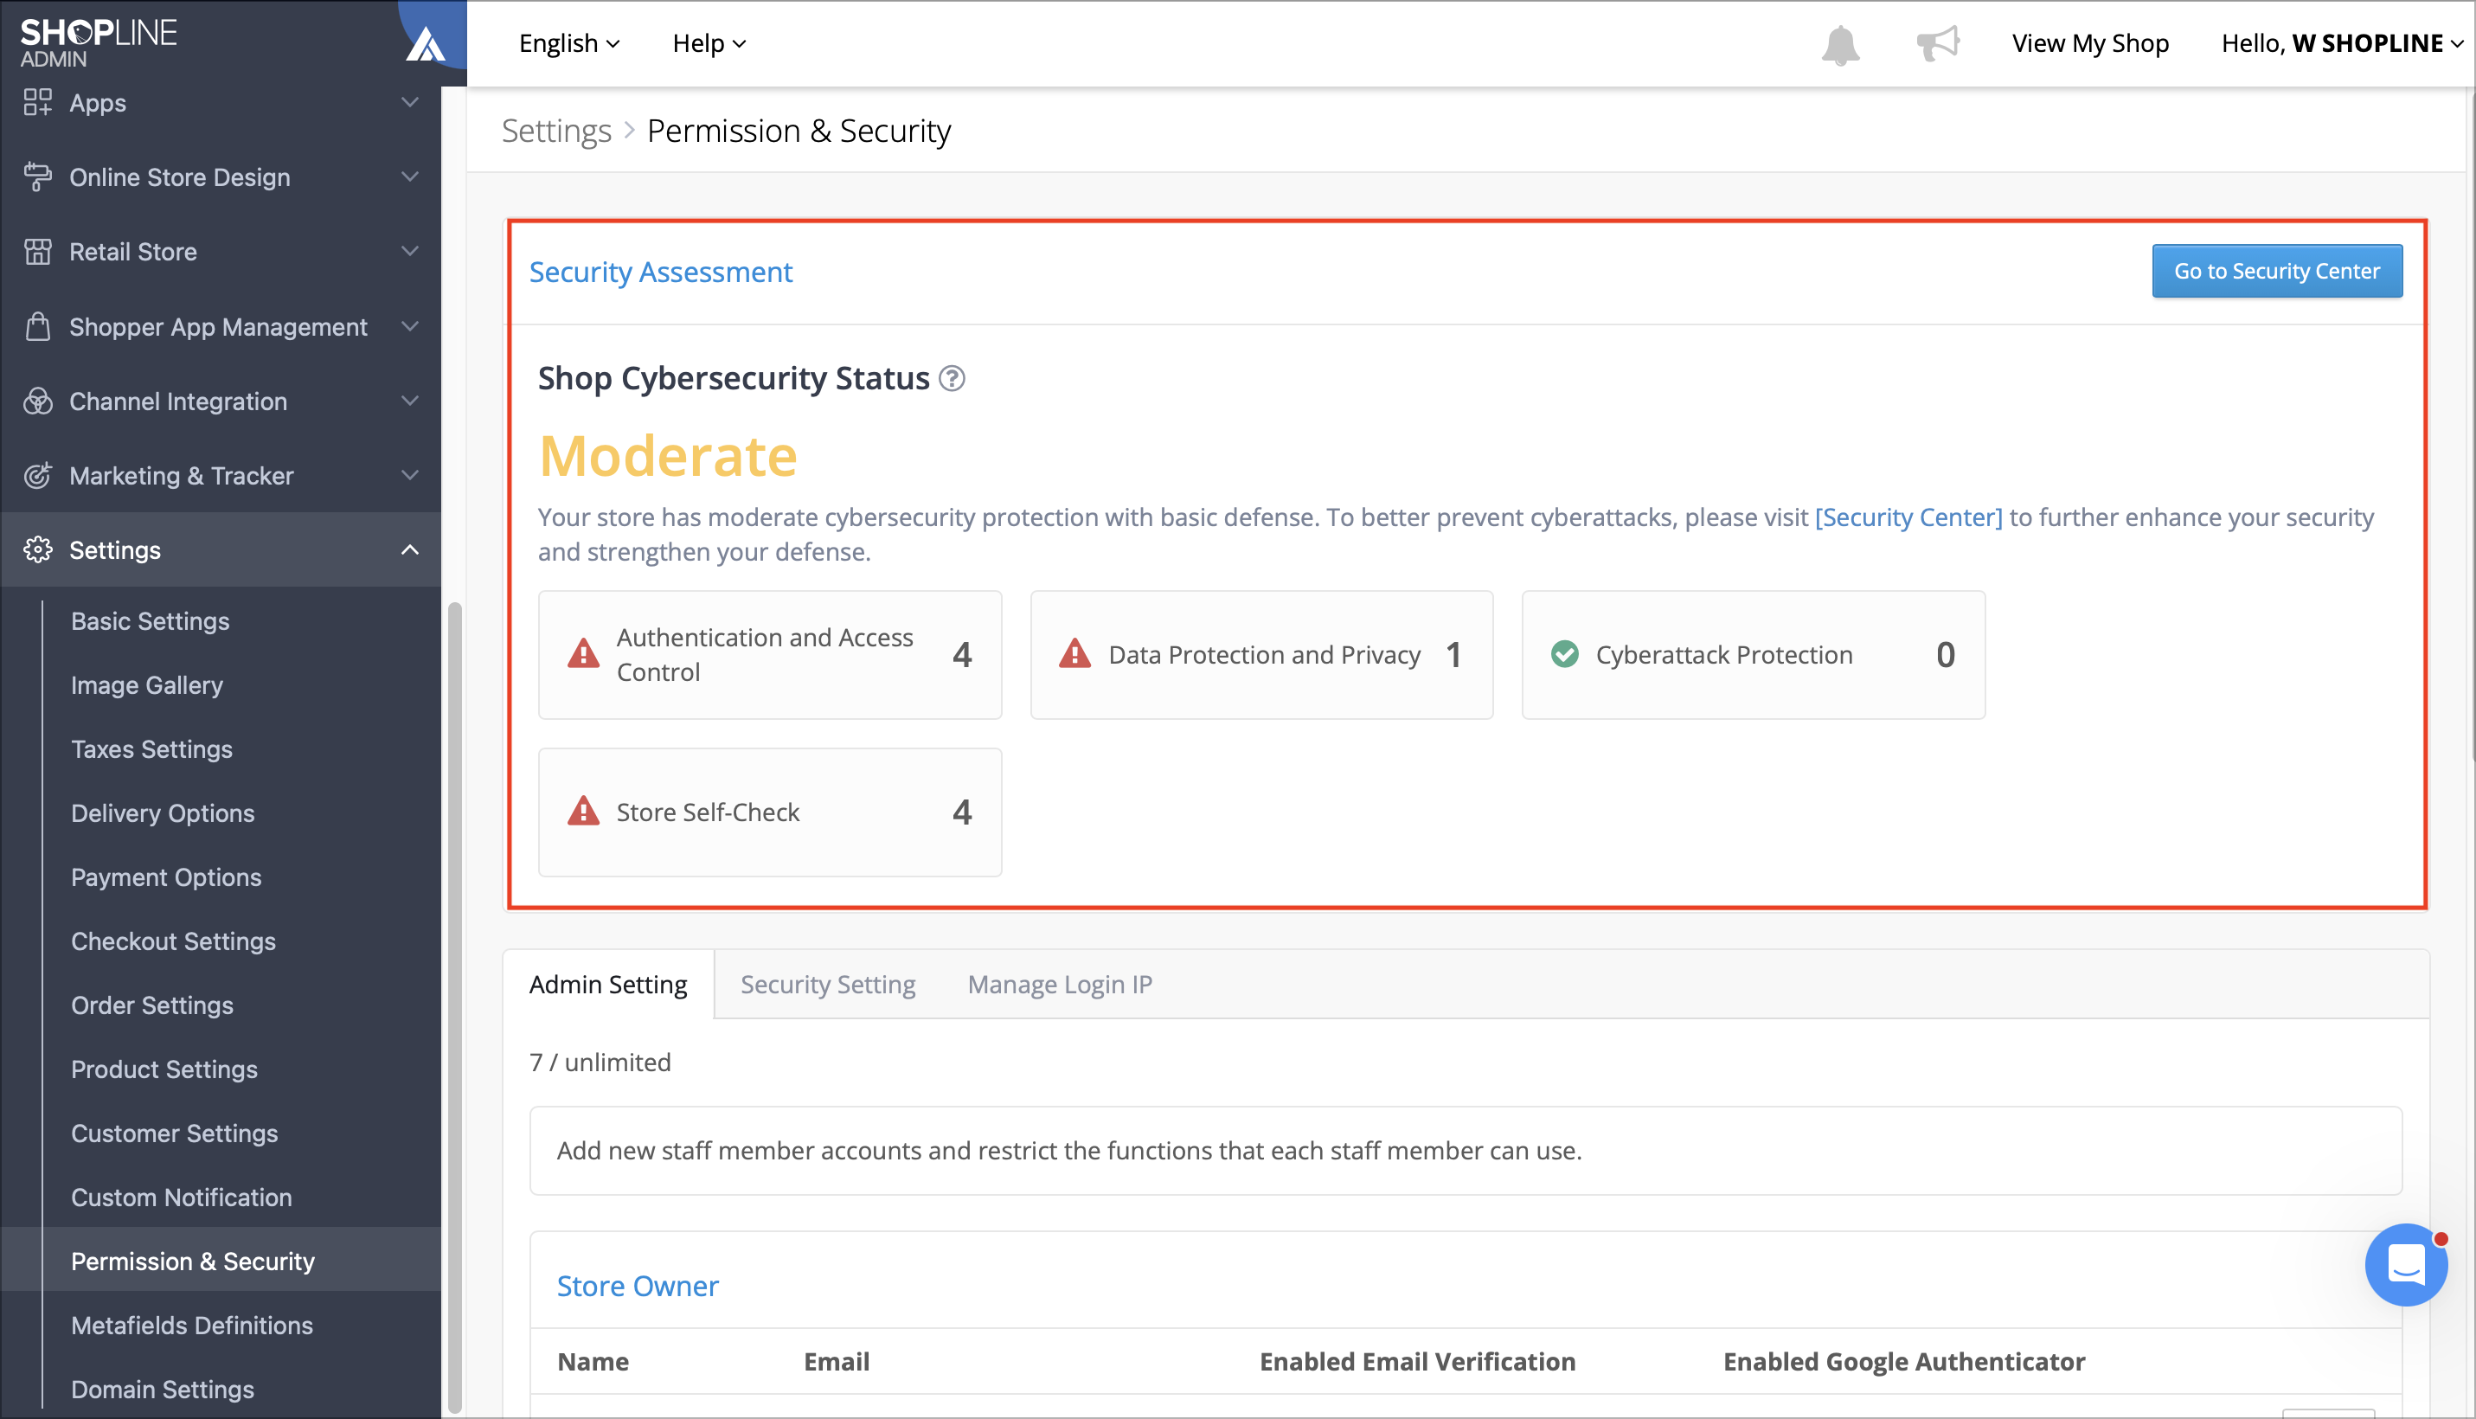Open Checkout Settings in the sidebar
This screenshot has height=1419, width=2476.
pyautogui.click(x=173, y=941)
